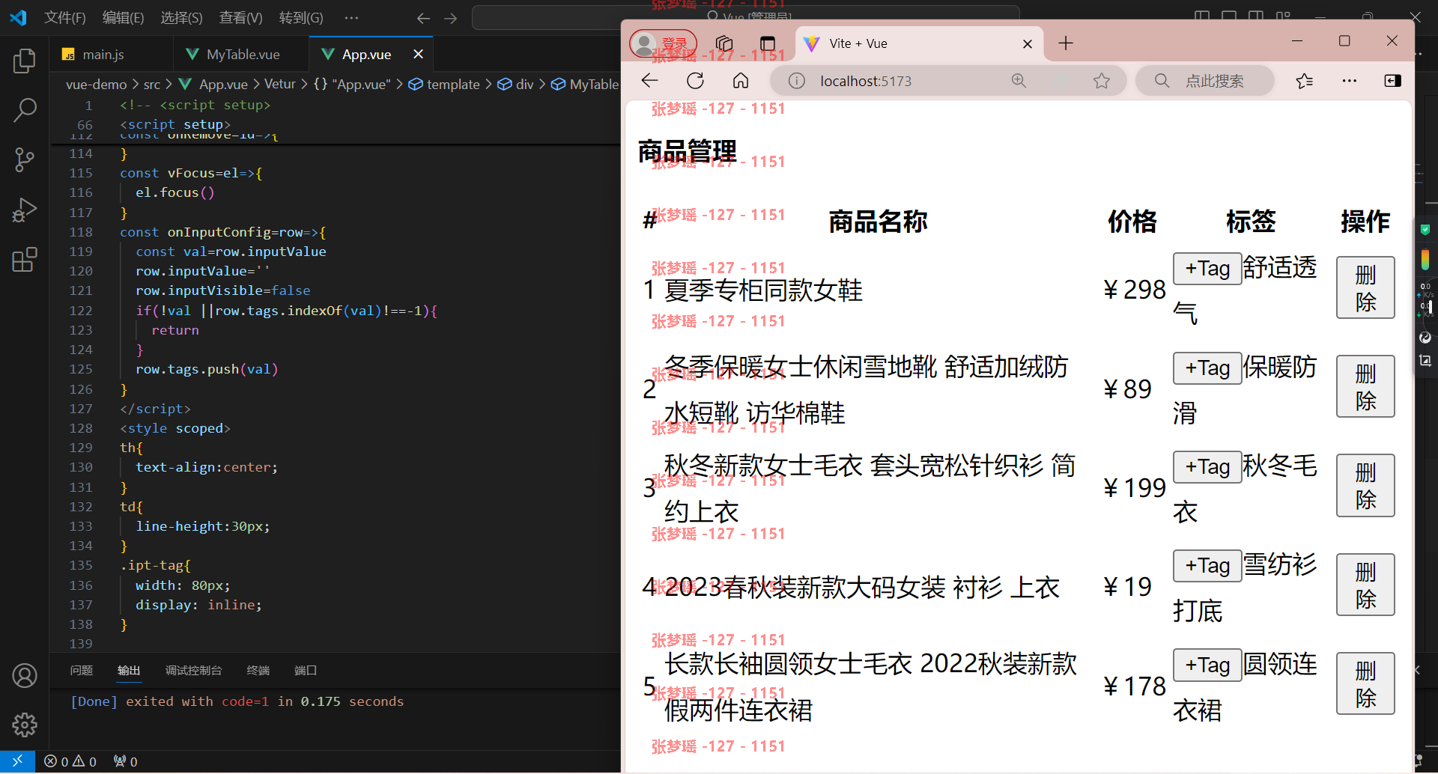This screenshot has width=1438, height=774.
Task: Switch to the 问题 panel tab
Action: pyautogui.click(x=82, y=670)
